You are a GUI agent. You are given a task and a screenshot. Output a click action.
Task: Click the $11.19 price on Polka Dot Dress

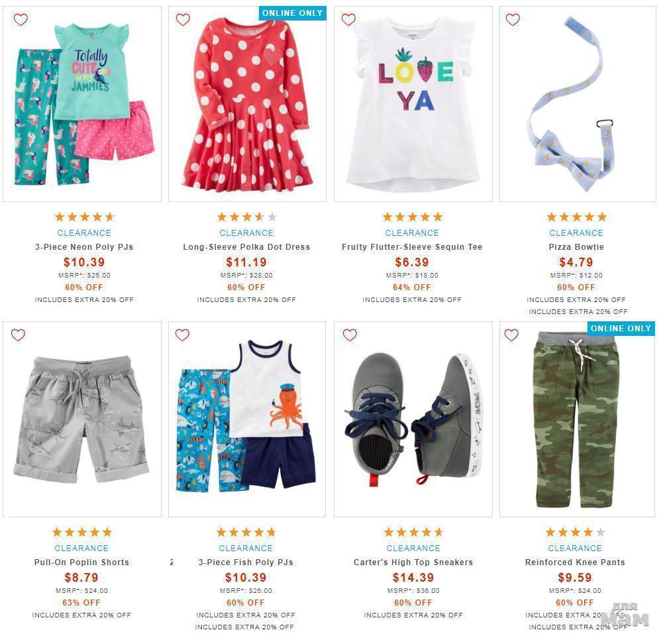[246, 262]
